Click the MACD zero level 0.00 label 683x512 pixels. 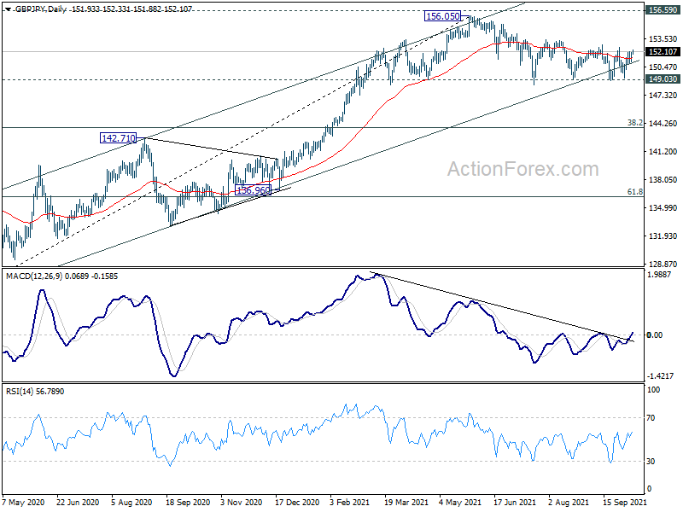point(655,335)
